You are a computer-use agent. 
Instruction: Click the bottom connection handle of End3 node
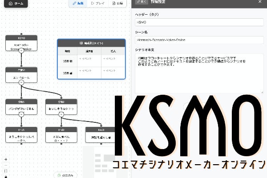click(101, 144)
